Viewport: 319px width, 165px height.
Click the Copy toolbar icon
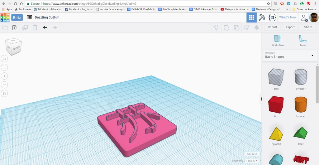coord(5,27)
